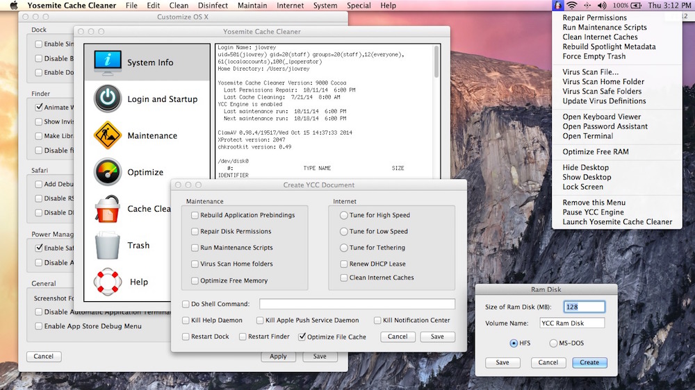Click the Help lifebuoy icon
The width and height of the screenshot is (695, 390).
pos(108,282)
